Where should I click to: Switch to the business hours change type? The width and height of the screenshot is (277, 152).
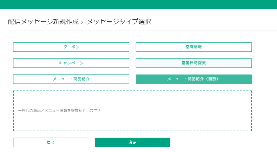pyautogui.click(x=193, y=63)
